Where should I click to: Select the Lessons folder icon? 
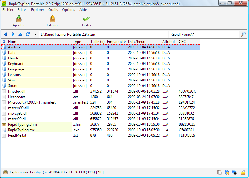tap(4, 75)
